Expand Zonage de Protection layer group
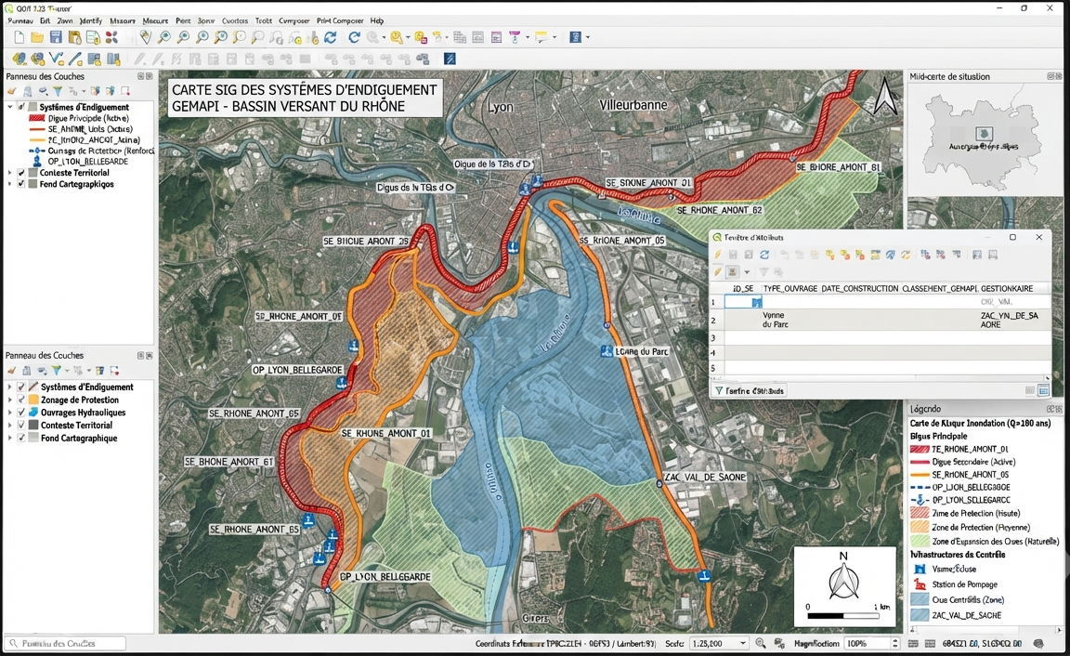Viewport: 1070px width, 656px height. 10,400
